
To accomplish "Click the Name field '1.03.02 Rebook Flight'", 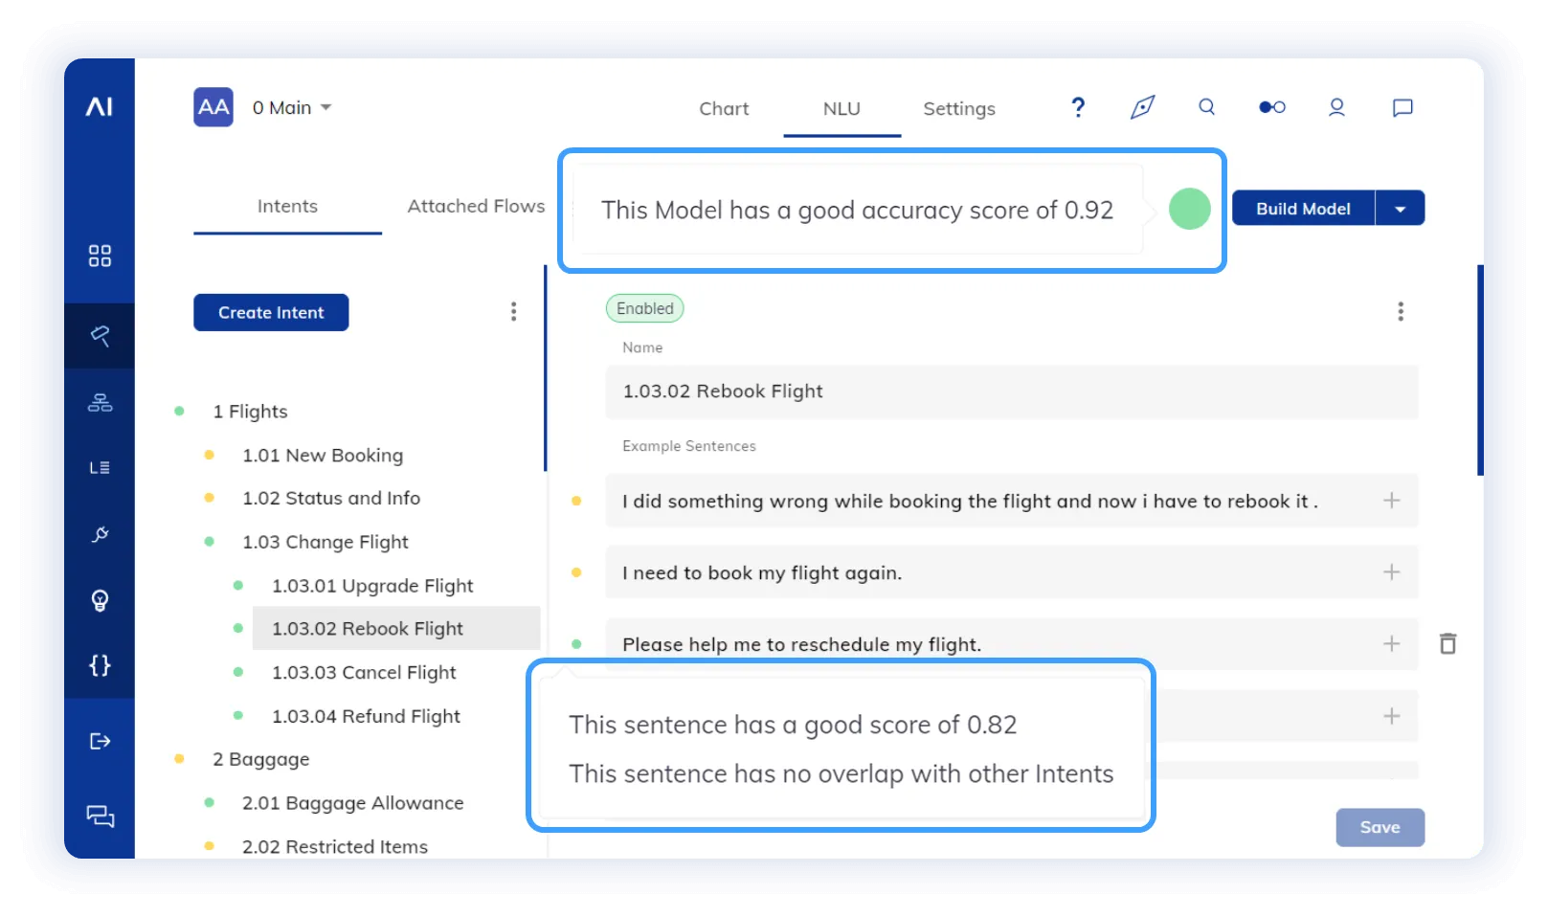I will (1012, 391).
